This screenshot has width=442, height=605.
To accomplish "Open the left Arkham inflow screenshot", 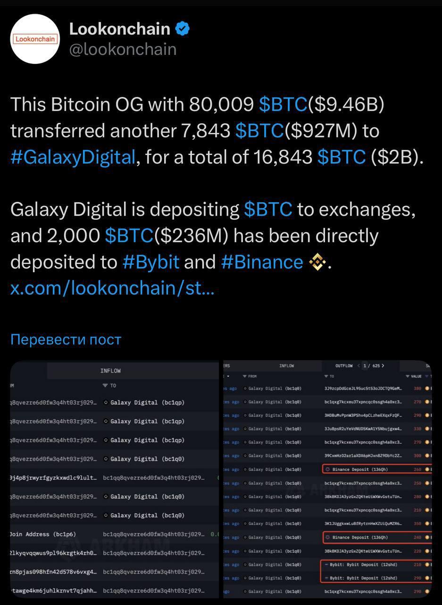I will pyautogui.click(x=115, y=479).
